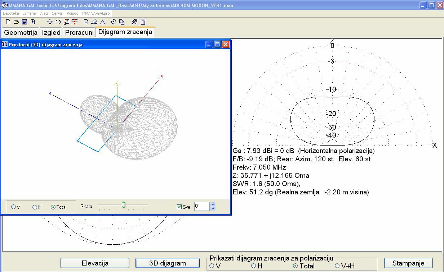Image resolution: width=444 pixels, height=272 pixels.
Task: Click the Stampanje button
Action: pos(408,263)
